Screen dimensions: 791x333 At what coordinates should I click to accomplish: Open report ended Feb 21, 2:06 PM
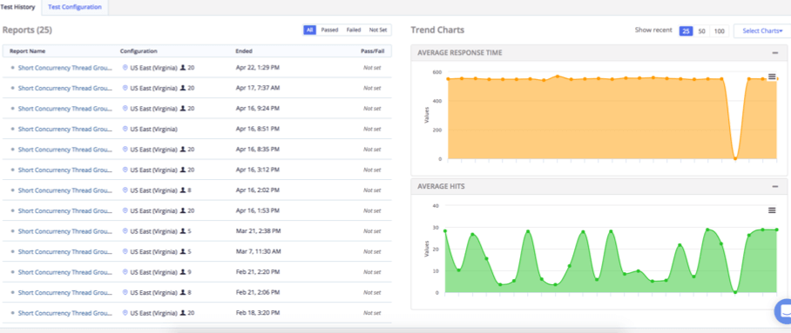point(64,292)
